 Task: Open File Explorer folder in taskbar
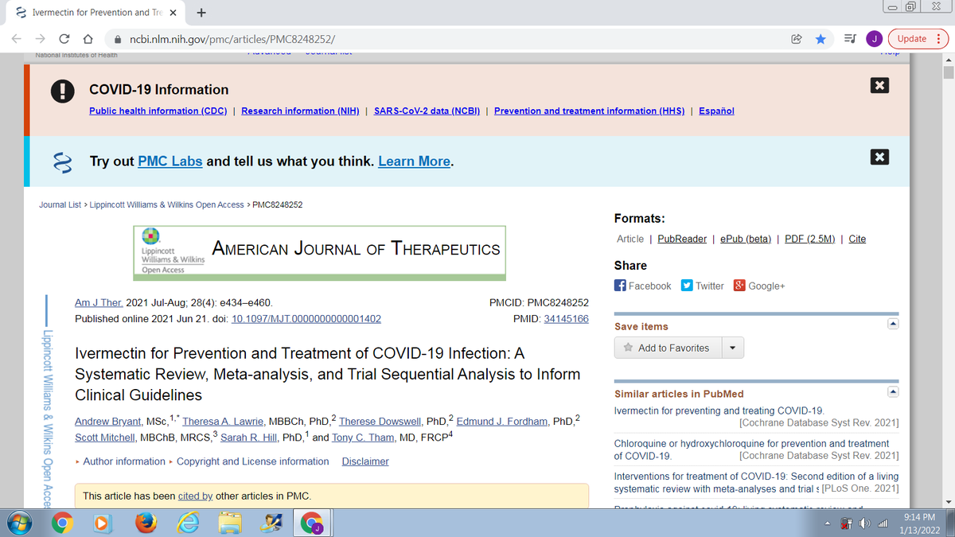tap(230, 523)
